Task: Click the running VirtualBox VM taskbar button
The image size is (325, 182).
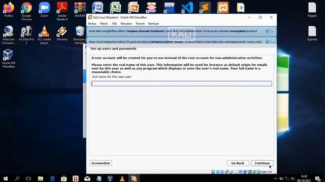Action: 134,178
